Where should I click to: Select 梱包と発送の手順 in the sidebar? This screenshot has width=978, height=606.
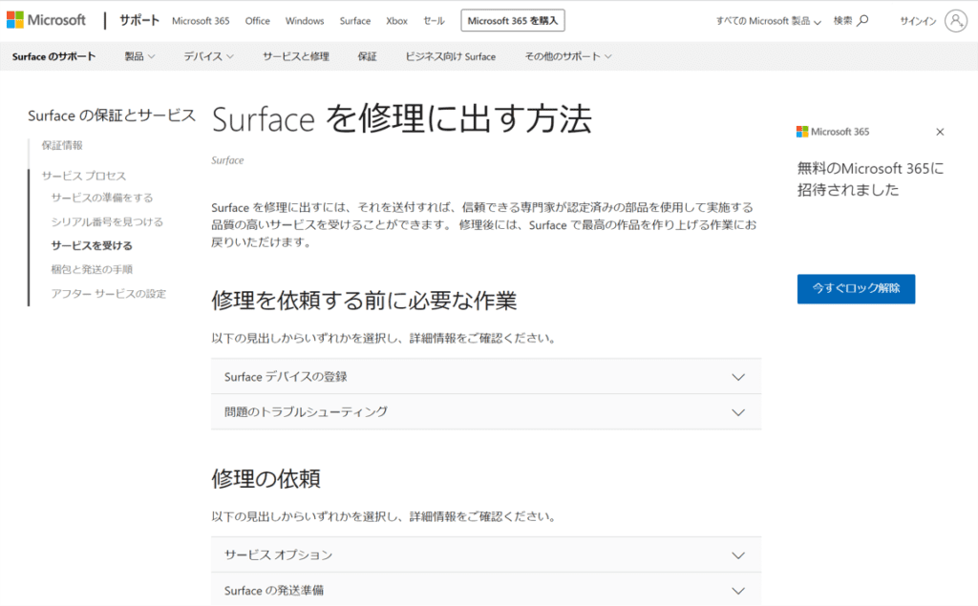[92, 269]
